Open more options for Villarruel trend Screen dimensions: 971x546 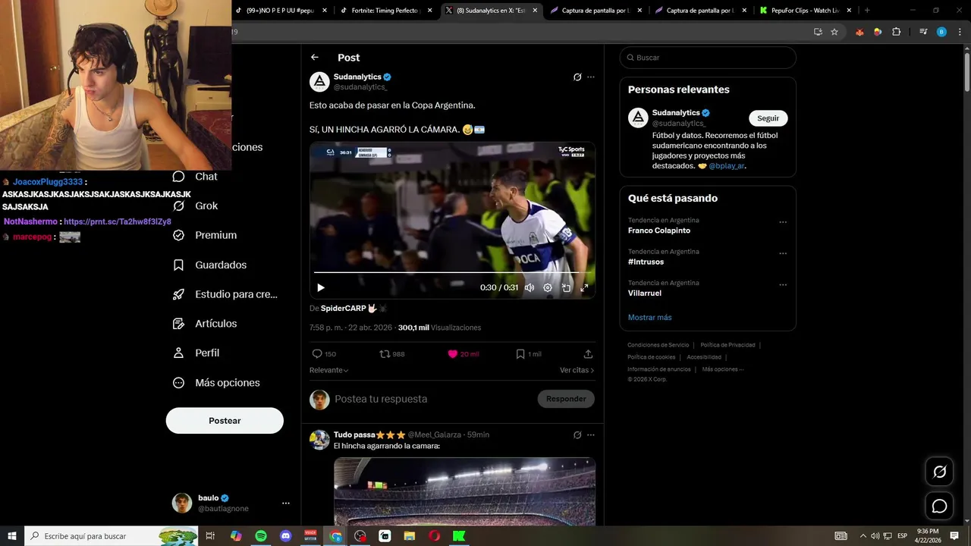point(783,284)
